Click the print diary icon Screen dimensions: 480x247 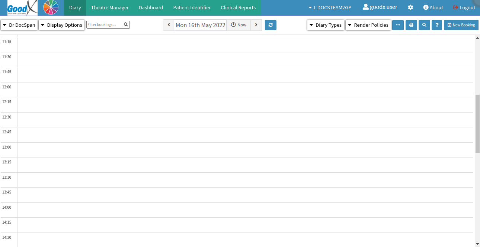click(x=411, y=25)
